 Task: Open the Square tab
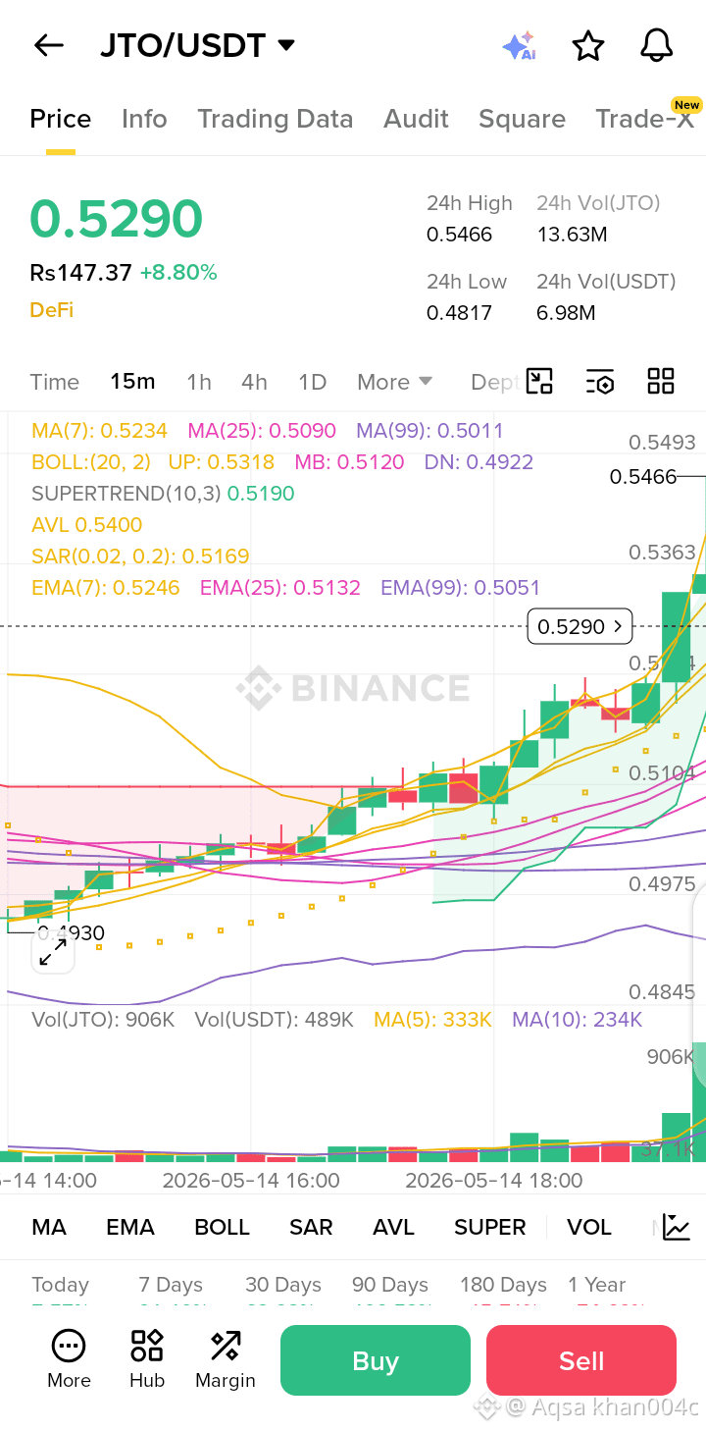click(x=522, y=119)
